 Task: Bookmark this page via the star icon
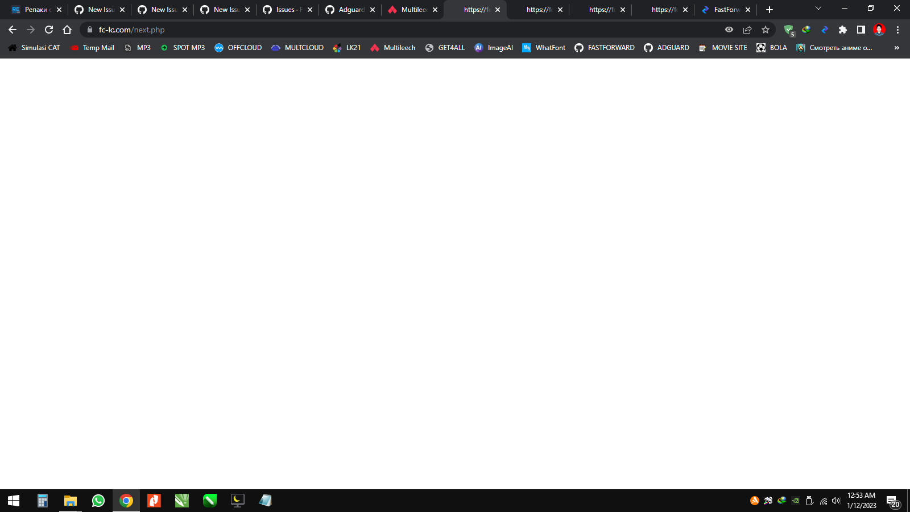tap(766, 30)
